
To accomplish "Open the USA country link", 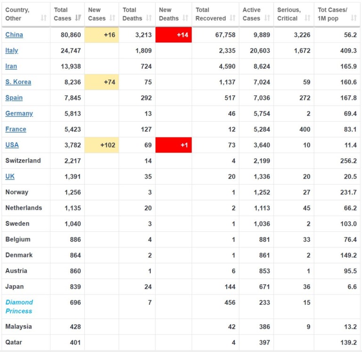I will pos(12,145).
